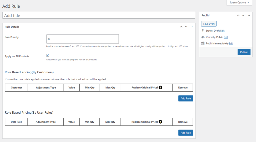This screenshot has width=256, height=142.
Task: Open the Screen Options dropdown
Action: tap(239, 2)
